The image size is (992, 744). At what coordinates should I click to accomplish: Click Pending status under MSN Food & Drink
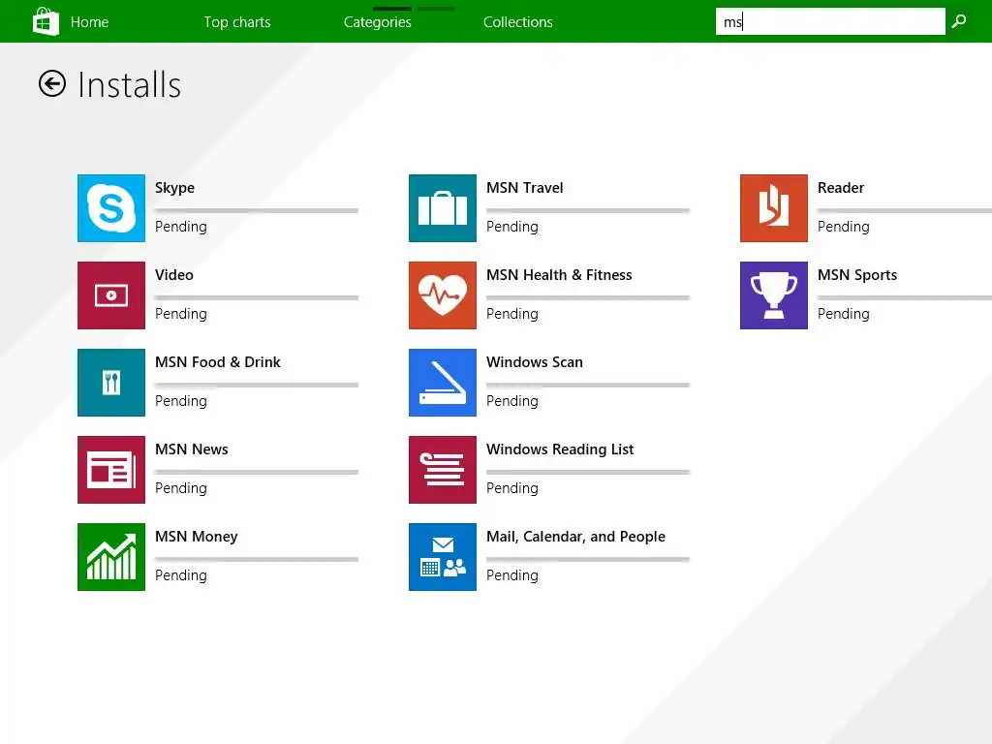[x=181, y=402]
